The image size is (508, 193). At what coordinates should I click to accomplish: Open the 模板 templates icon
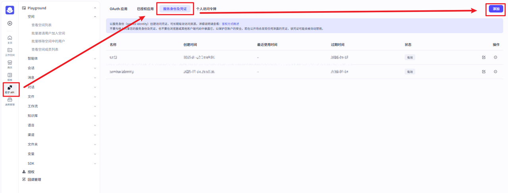pyautogui.click(x=10, y=76)
